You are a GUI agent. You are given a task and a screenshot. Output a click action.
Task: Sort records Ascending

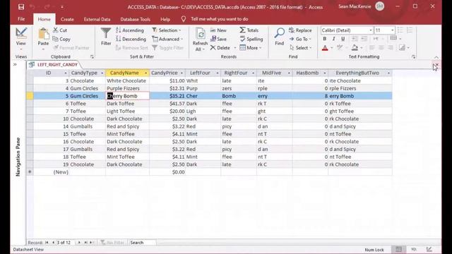tap(130, 30)
